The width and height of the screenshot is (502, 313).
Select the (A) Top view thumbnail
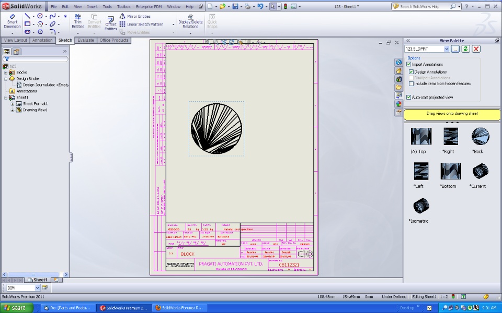(420, 136)
